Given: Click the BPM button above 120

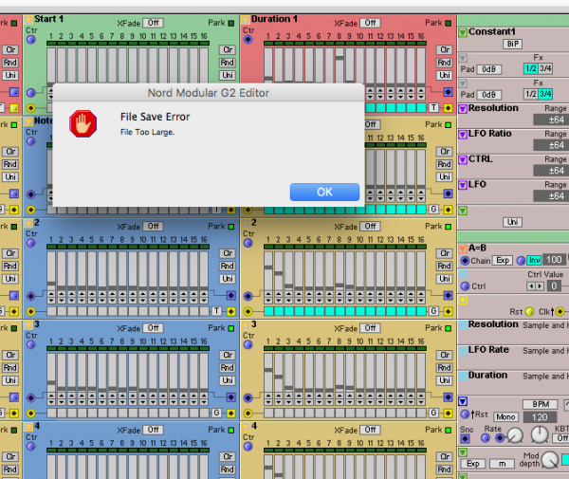Looking at the screenshot, I should (x=541, y=404).
